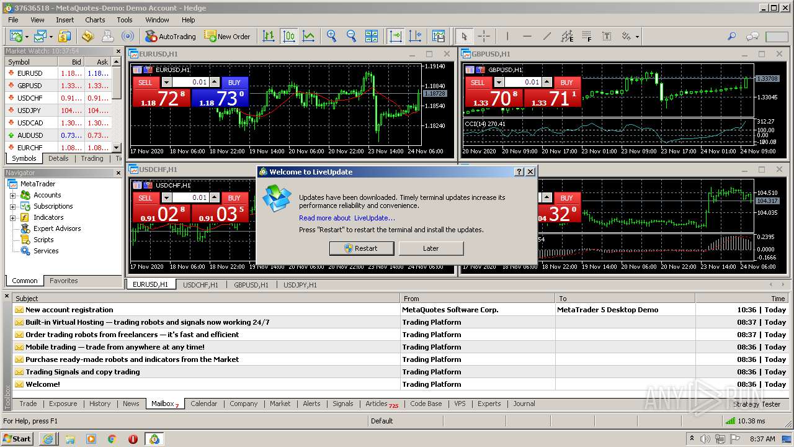Open the Code Base toolbox tab
Image resolution: width=794 pixels, height=447 pixels.
(x=426, y=404)
